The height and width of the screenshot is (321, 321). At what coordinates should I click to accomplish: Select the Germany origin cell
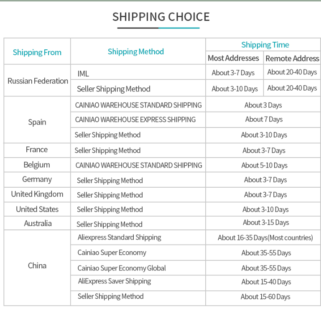(x=37, y=180)
